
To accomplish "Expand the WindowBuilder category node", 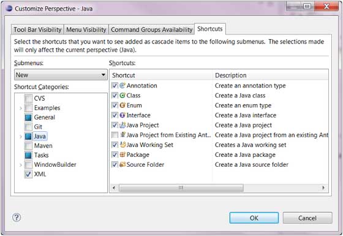I will click(x=21, y=165).
